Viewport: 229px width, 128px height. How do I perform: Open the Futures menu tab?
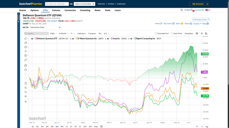(x=56, y=10)
